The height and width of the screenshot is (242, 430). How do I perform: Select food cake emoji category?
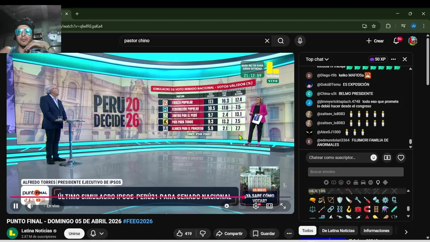(x=356, y=183)
